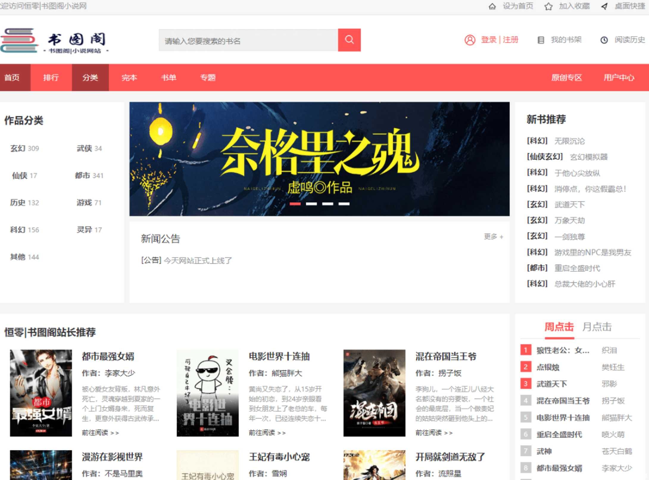Select the 历史 132 category

[25, 202]
